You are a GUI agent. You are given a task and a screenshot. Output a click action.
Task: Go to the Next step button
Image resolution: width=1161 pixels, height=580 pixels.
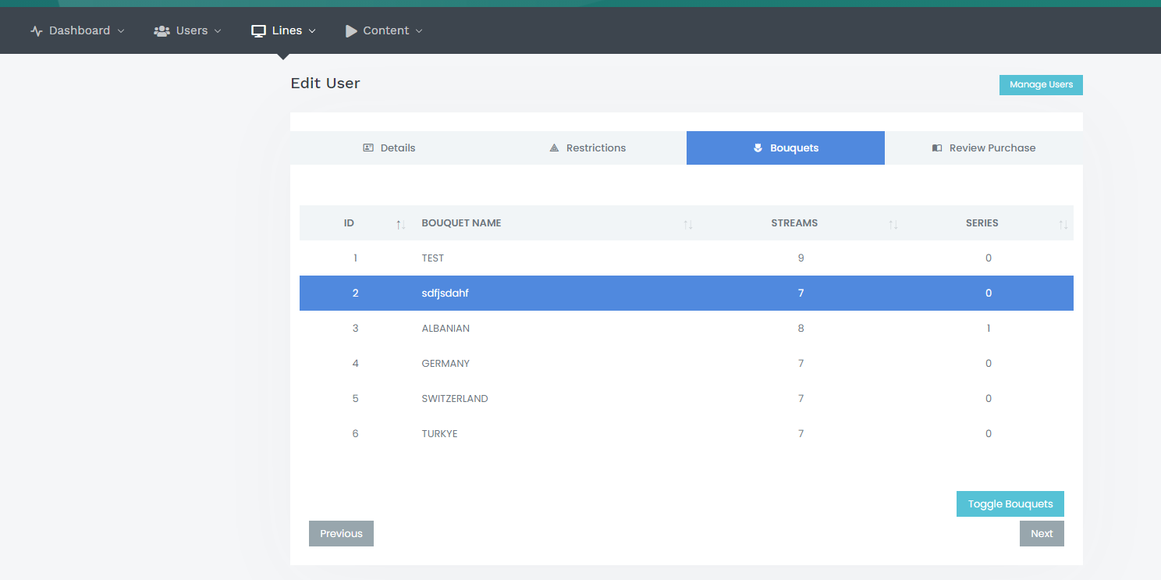tap(1041, 534)
